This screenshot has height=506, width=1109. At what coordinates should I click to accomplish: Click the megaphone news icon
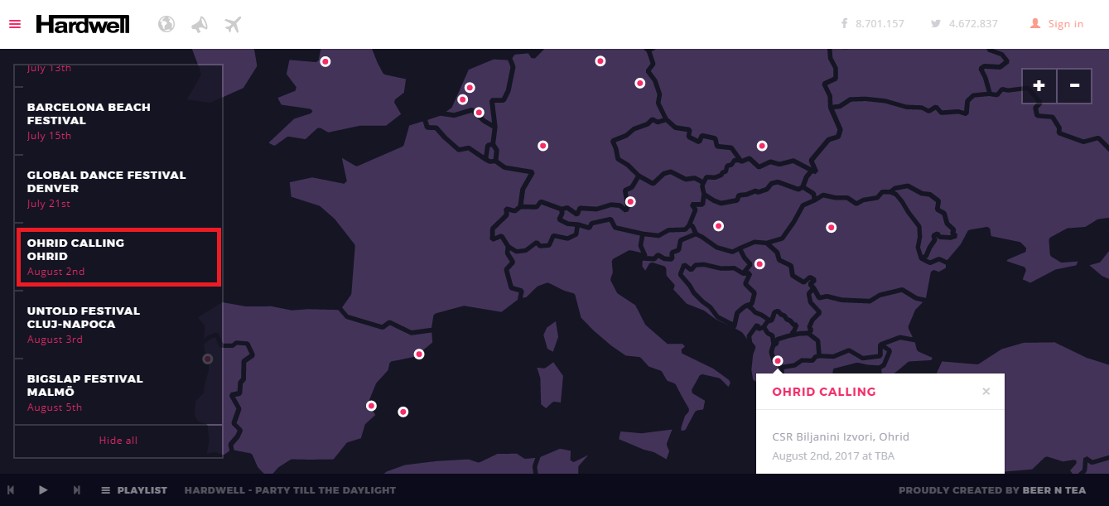pos(200,25)
